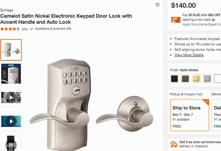Pick the bright brass finish swatch

tap(196, 79)
